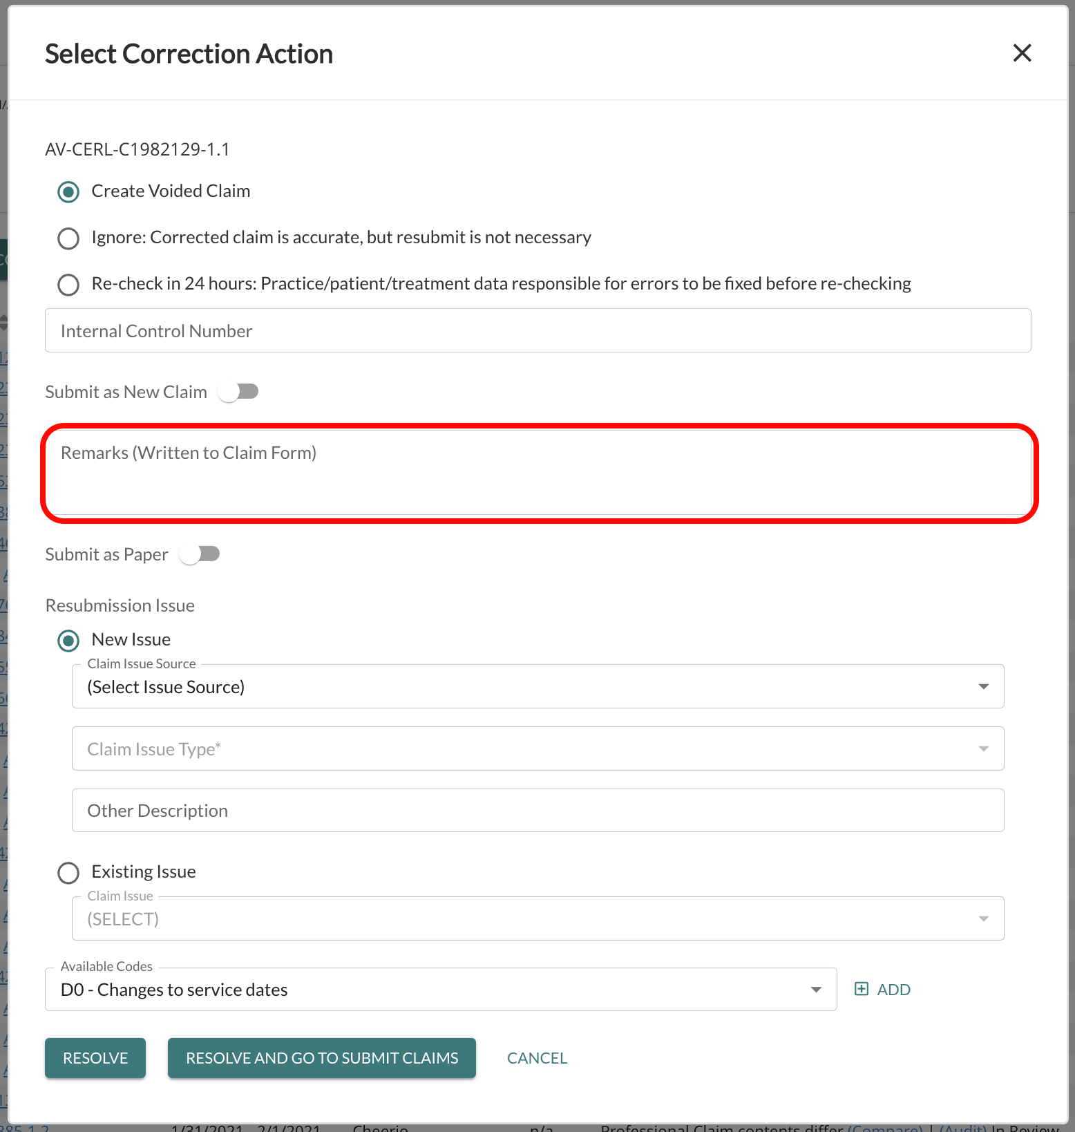Select the Existing Issue radio button
The height and width of the screenshot is (1132, 1075).
[68, 873]
